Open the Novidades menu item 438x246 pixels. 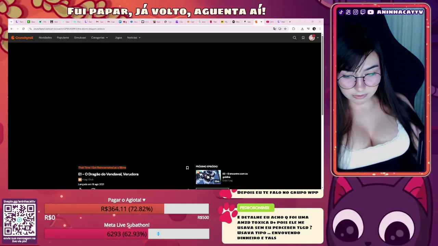tap(45, 38)
